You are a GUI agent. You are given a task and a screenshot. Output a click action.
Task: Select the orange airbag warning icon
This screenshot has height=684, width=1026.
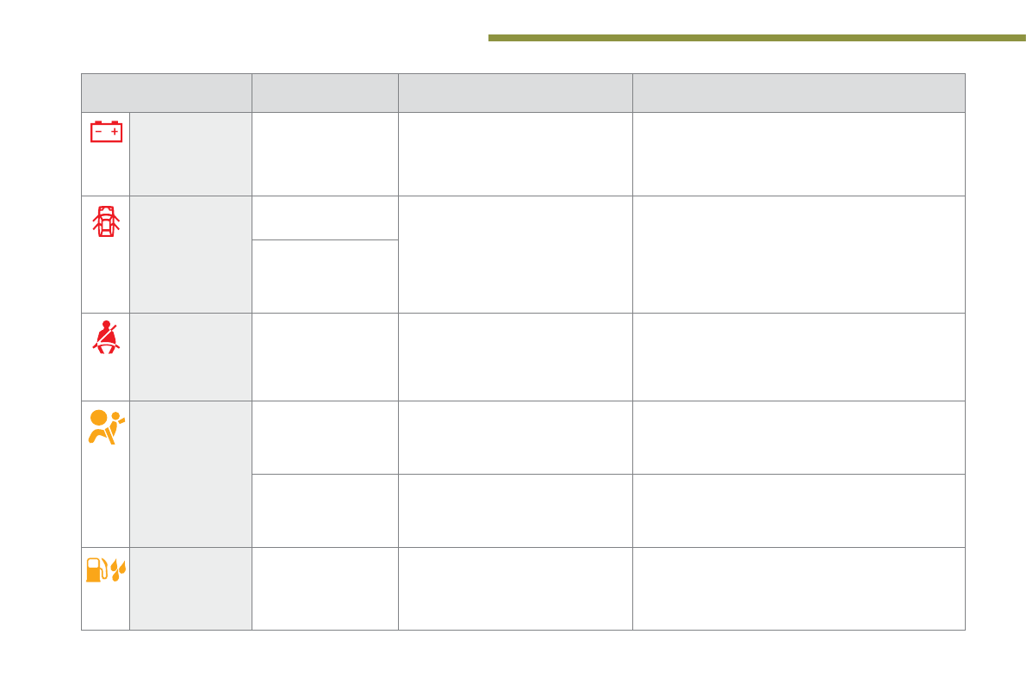[x=106, y=426]
